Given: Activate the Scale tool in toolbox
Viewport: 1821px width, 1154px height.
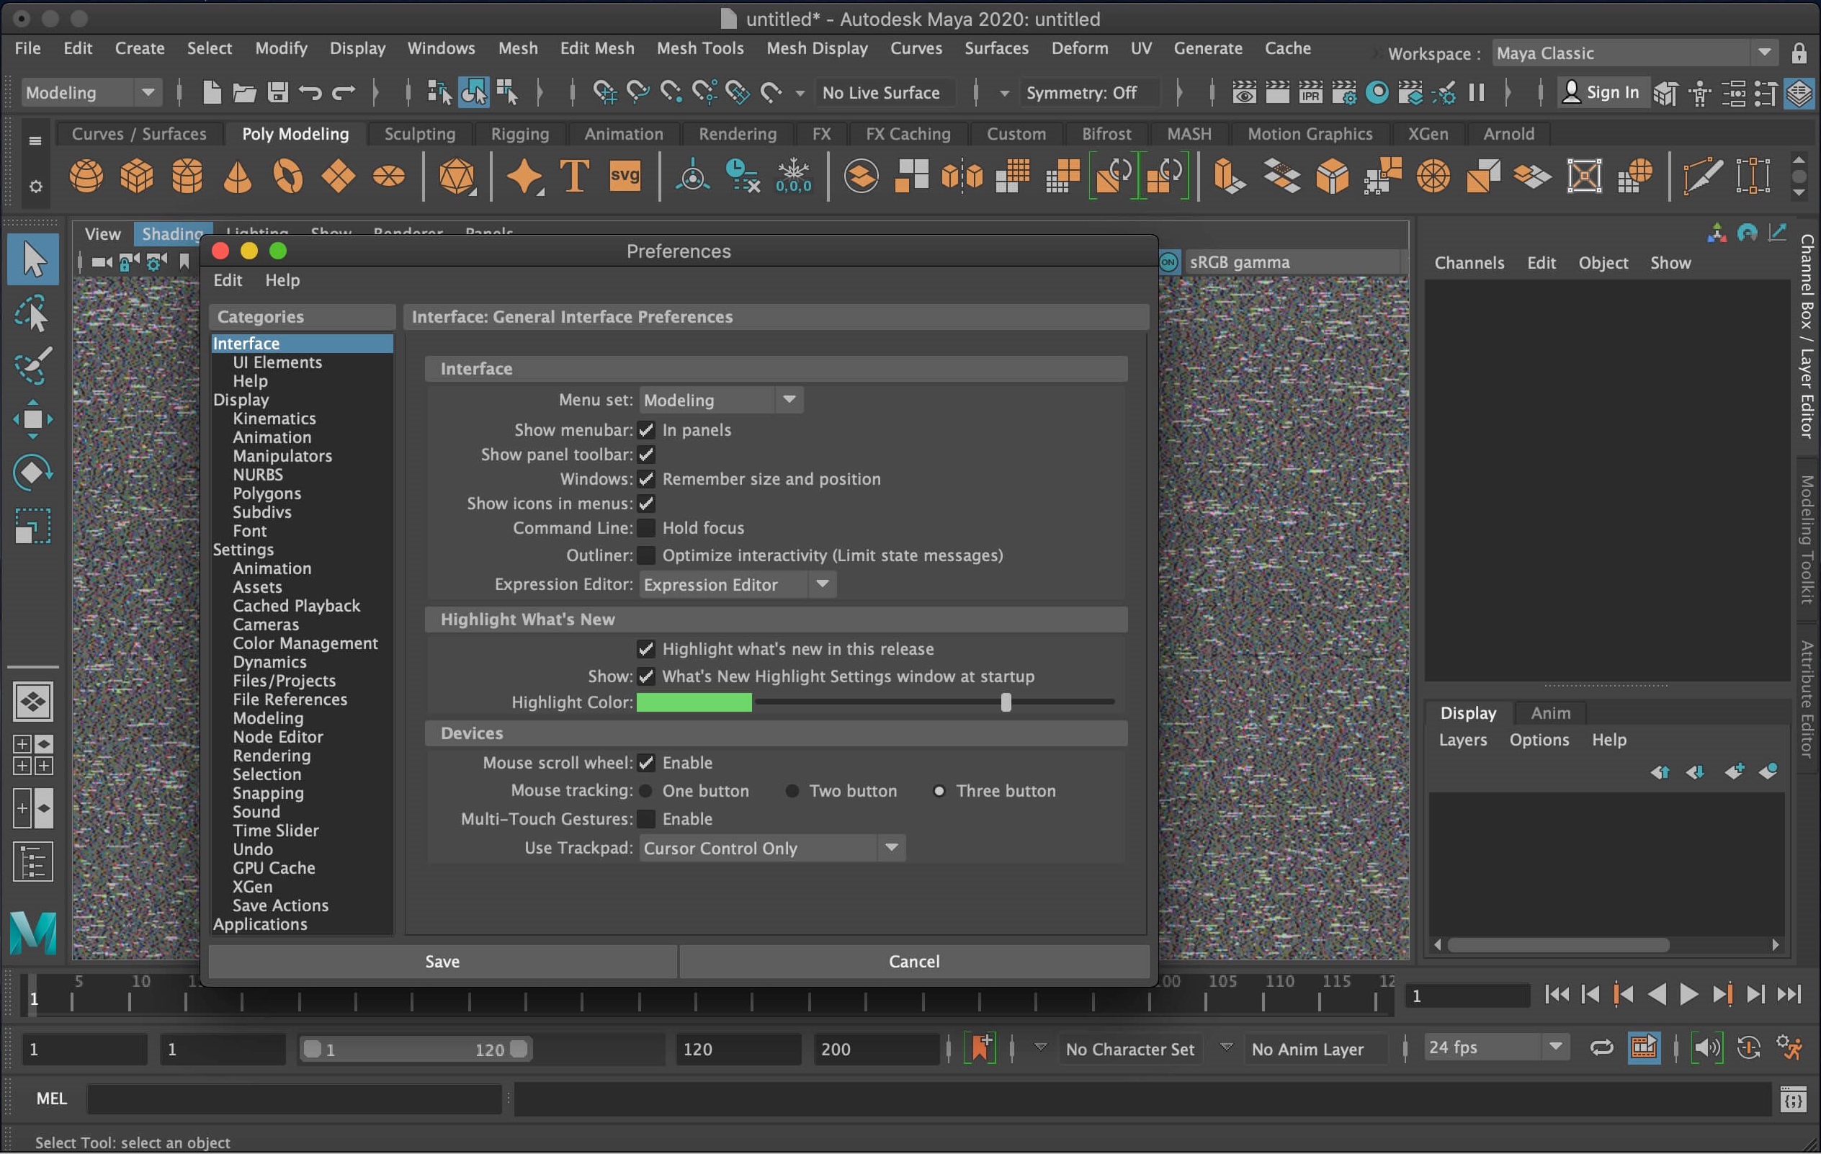Looking at the screenshot, I should (33, 526).
